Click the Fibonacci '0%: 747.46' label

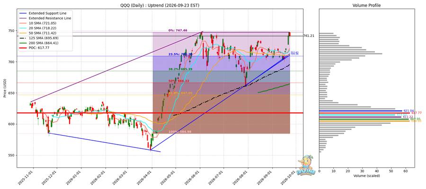pos(177,31)
